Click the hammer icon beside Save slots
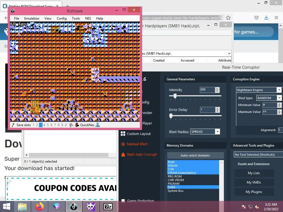Viewport: 283px width, 212px height. pyautogui.click(x=13, y=125)
